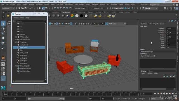The height and width of the screenshot is (101, 179).
Task: Open Outliner Display menu
Action: [x=16, y=18]
